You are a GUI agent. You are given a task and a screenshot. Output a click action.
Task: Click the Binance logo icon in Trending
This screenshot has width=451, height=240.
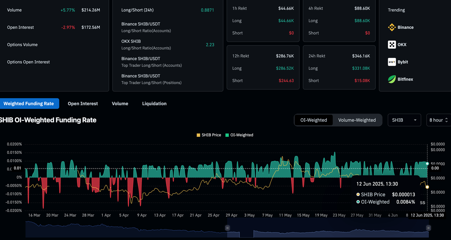tap(392, 27)
